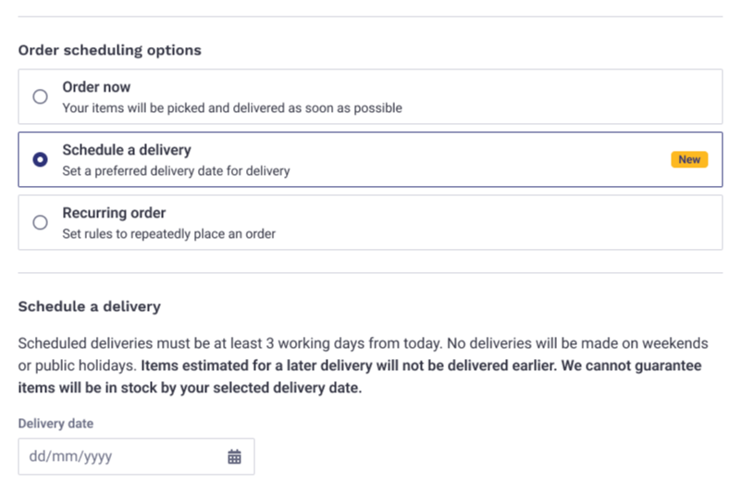741x495 pixels.
Task: Click 'Set rules to repeatedly place' description
Action: pos(168,233)
